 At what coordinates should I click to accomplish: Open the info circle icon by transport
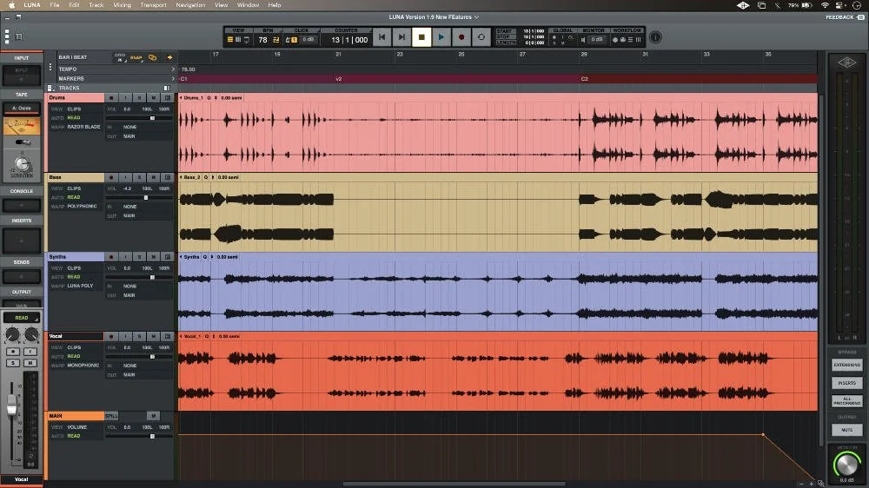click(655, 37)
